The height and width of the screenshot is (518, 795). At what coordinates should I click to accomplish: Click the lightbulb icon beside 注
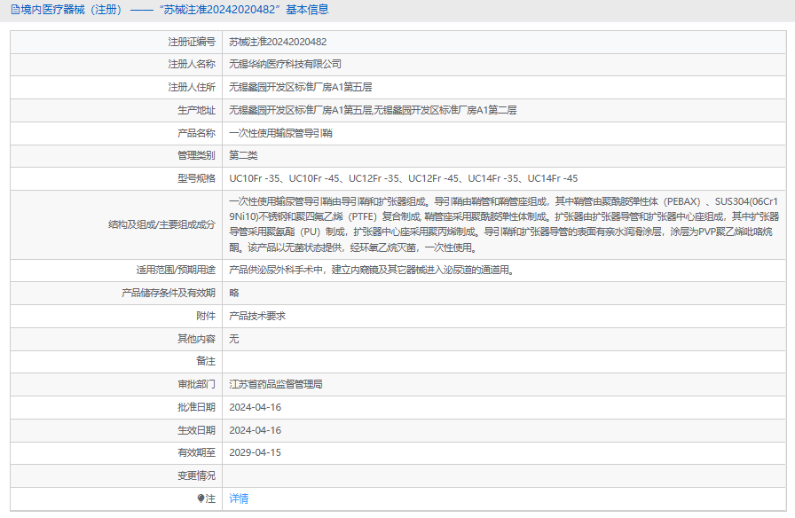pyautogui.click(x=201, y=498)
